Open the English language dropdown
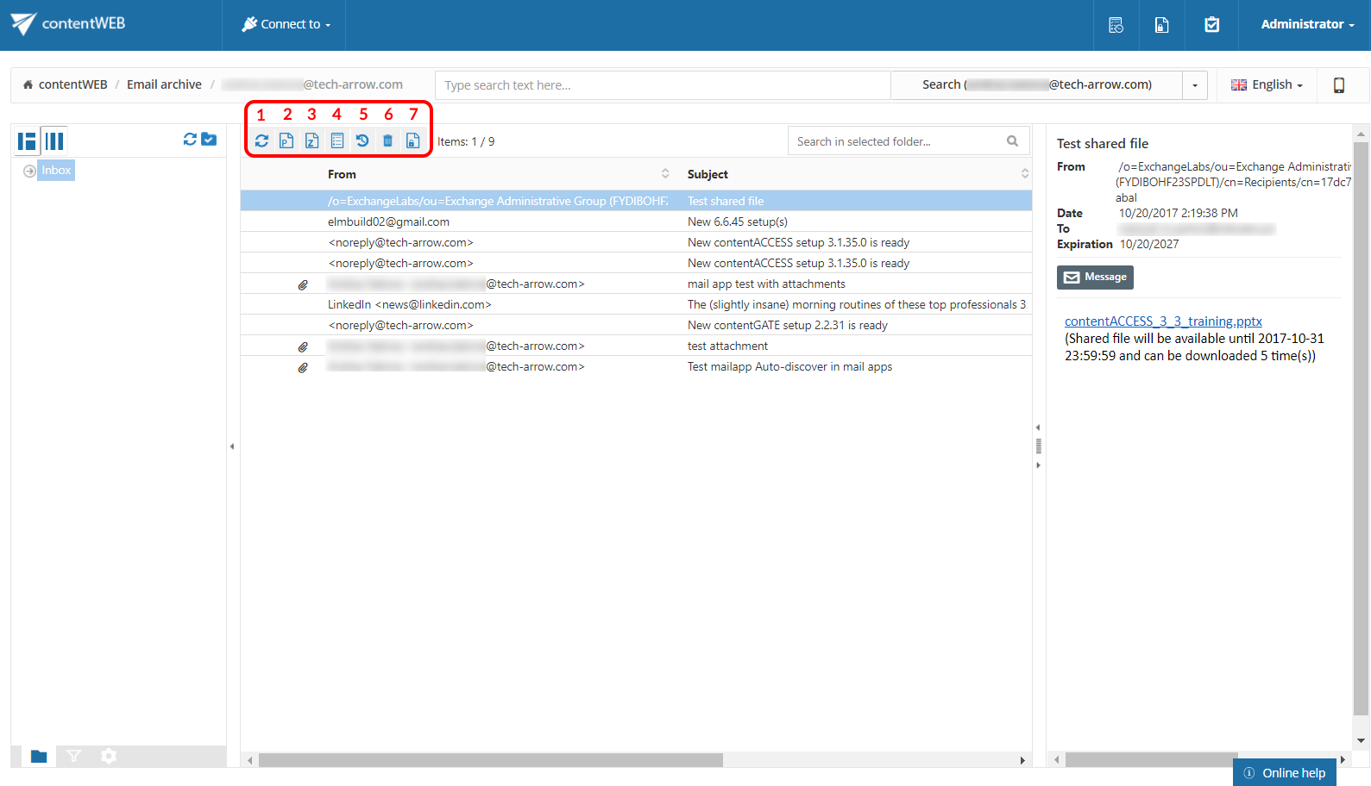This screenshot has height=786, width=1371. point(1267,84)
